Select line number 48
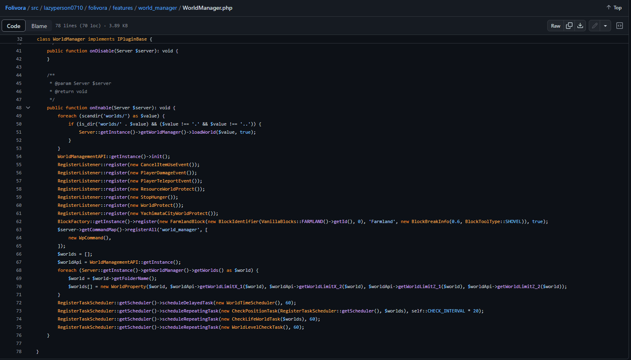 (x=19, y=108)
